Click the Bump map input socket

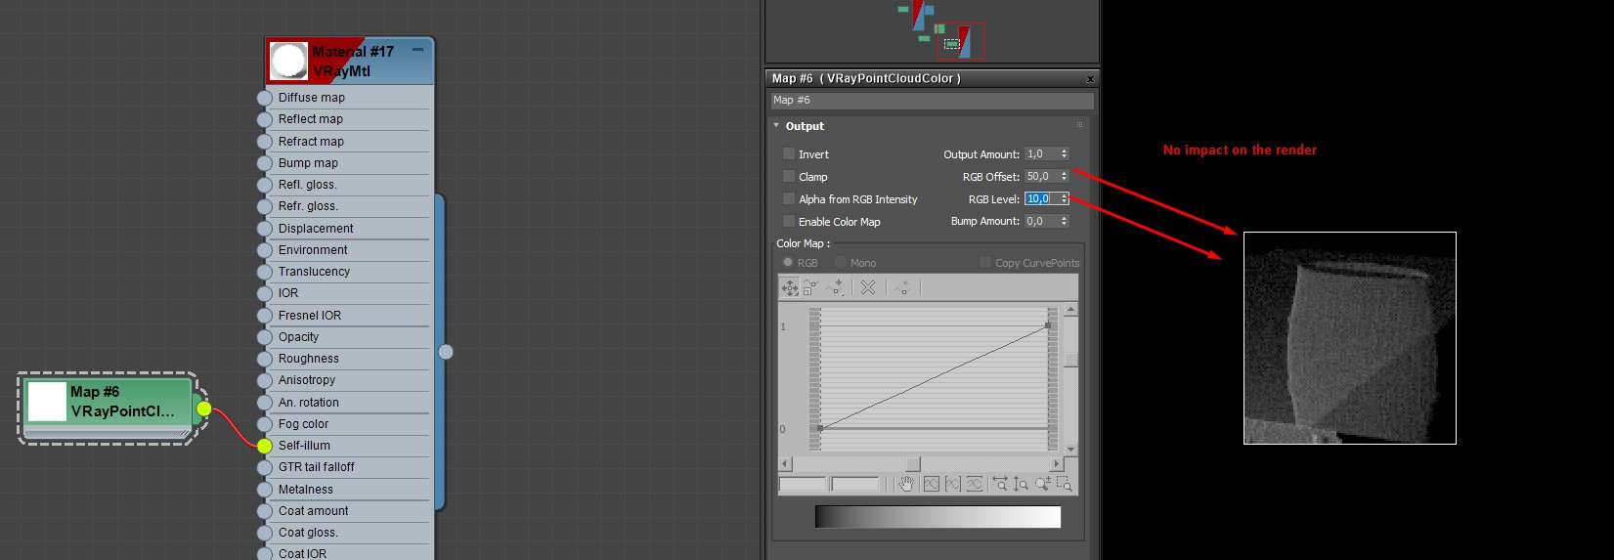[x=264, y=163]
